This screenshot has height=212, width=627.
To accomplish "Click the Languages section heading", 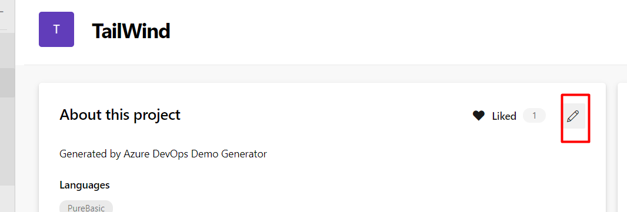I will (x=85, y=185).
